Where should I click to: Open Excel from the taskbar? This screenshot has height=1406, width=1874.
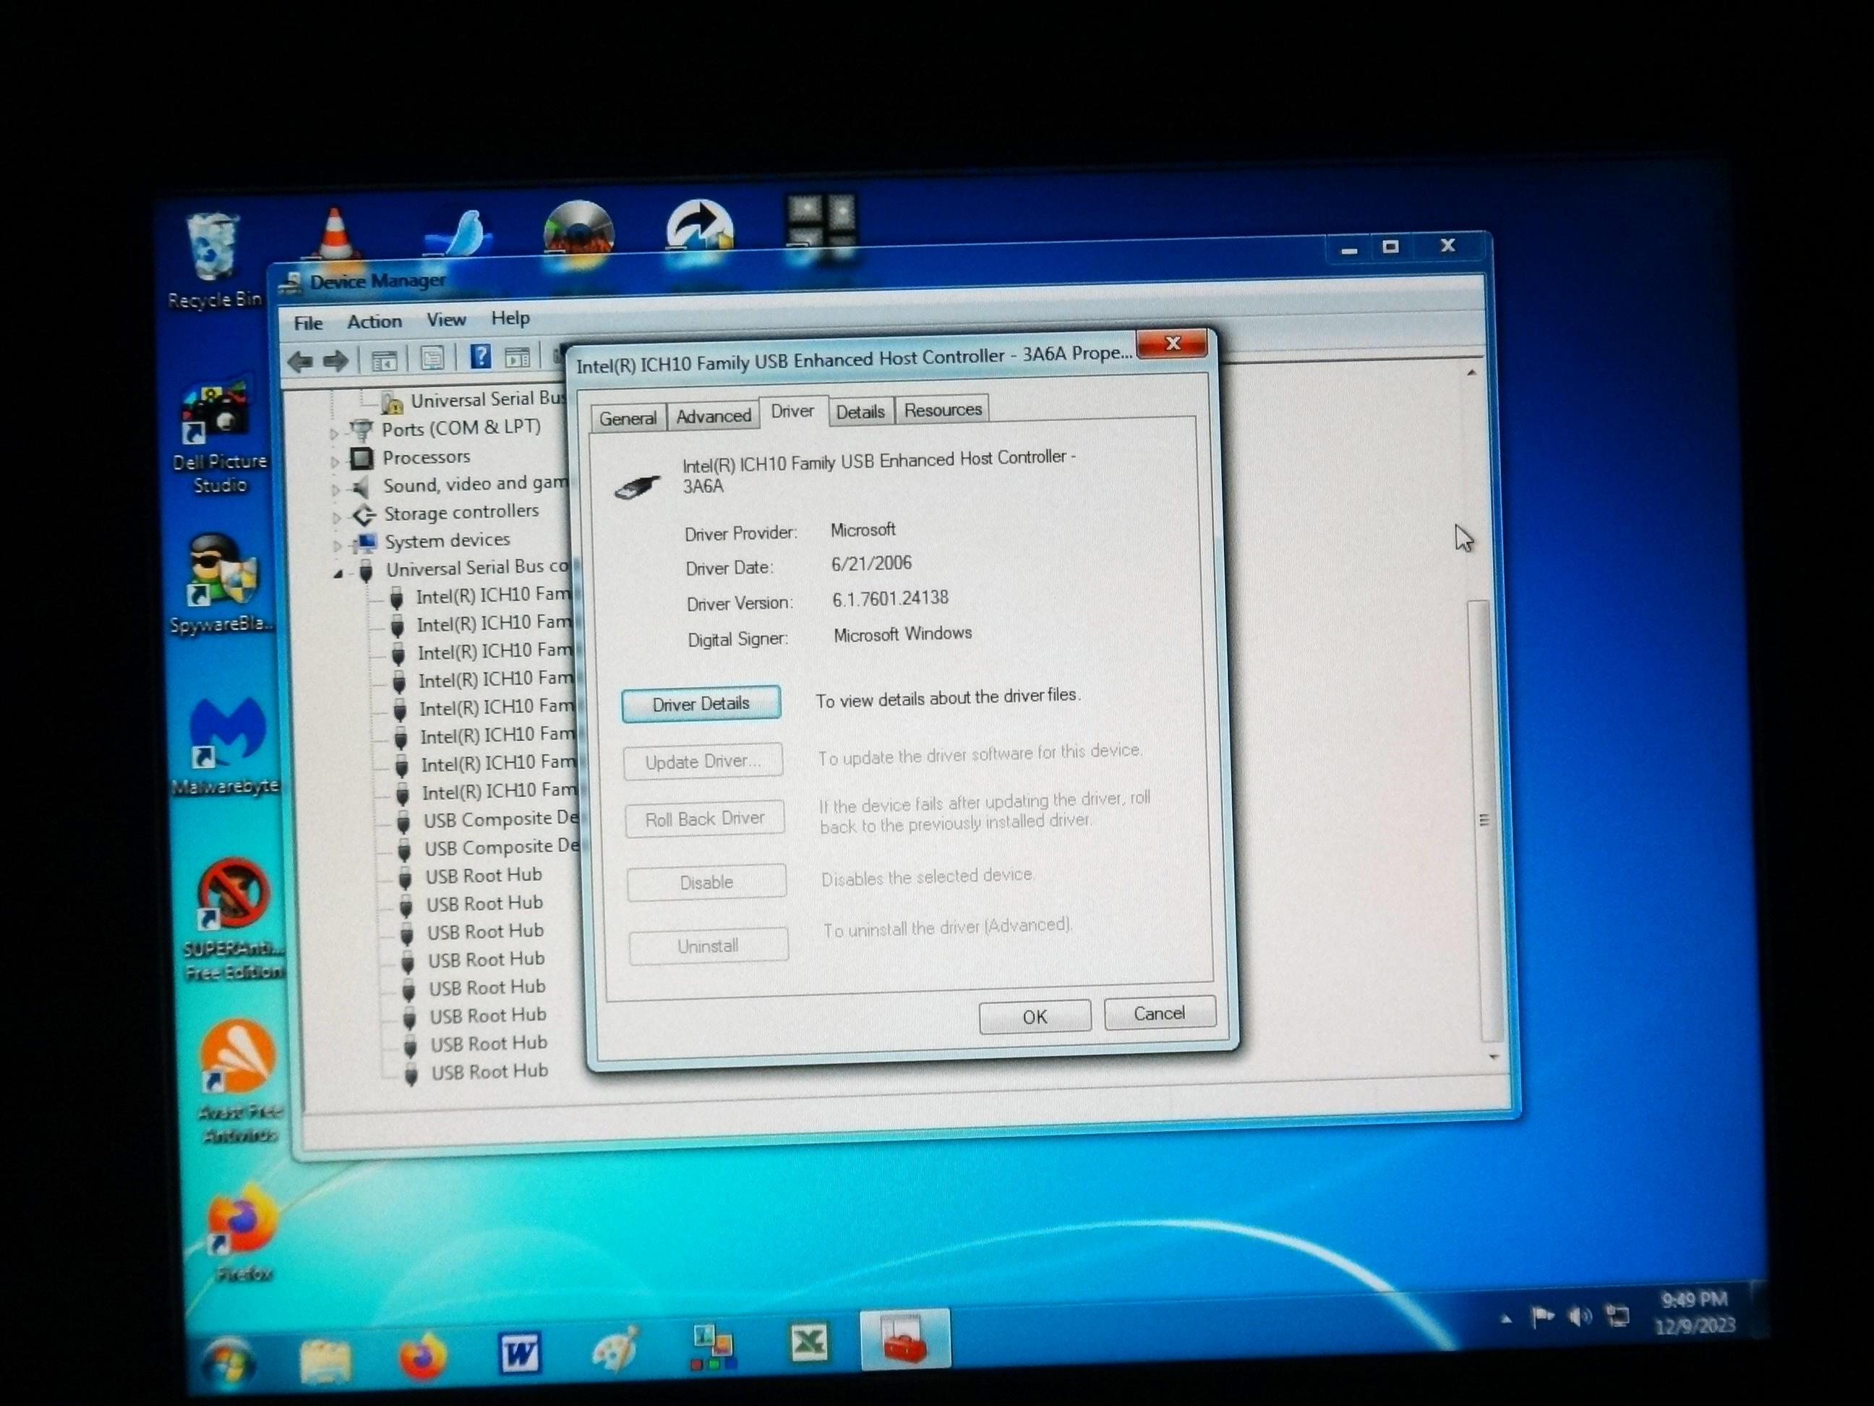(808, 1342)
